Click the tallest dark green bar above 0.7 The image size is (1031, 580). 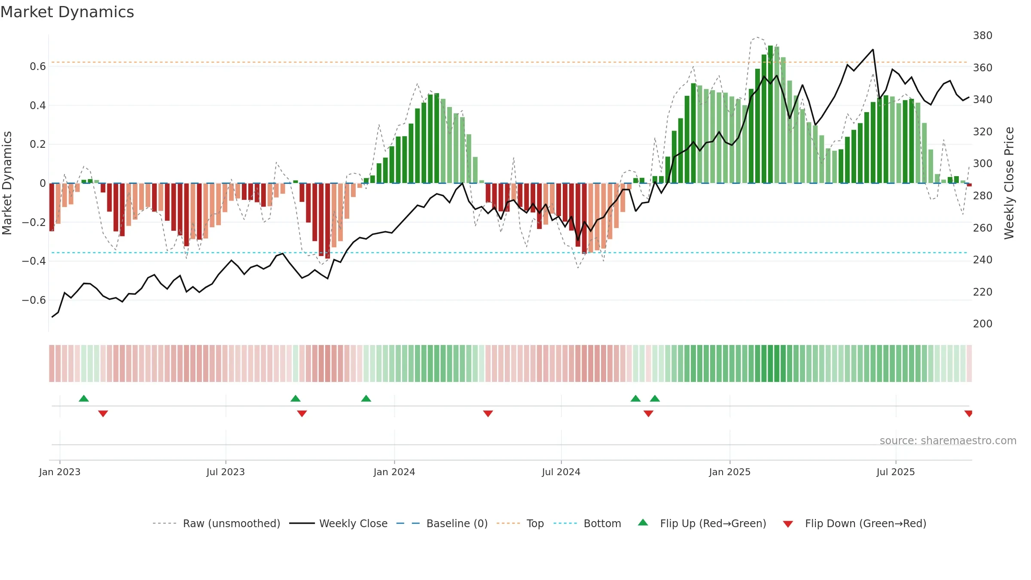pyautogui.click(x=770, y=114)
